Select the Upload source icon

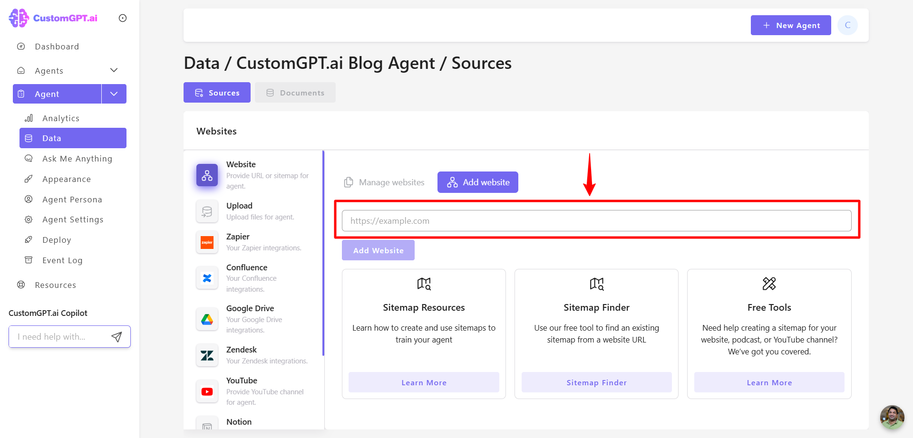tap(207, 211)
